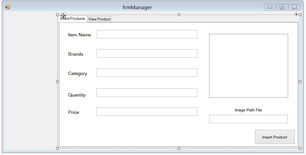Focus the Brands text field

pyautogui.click(x=147, y=53)
